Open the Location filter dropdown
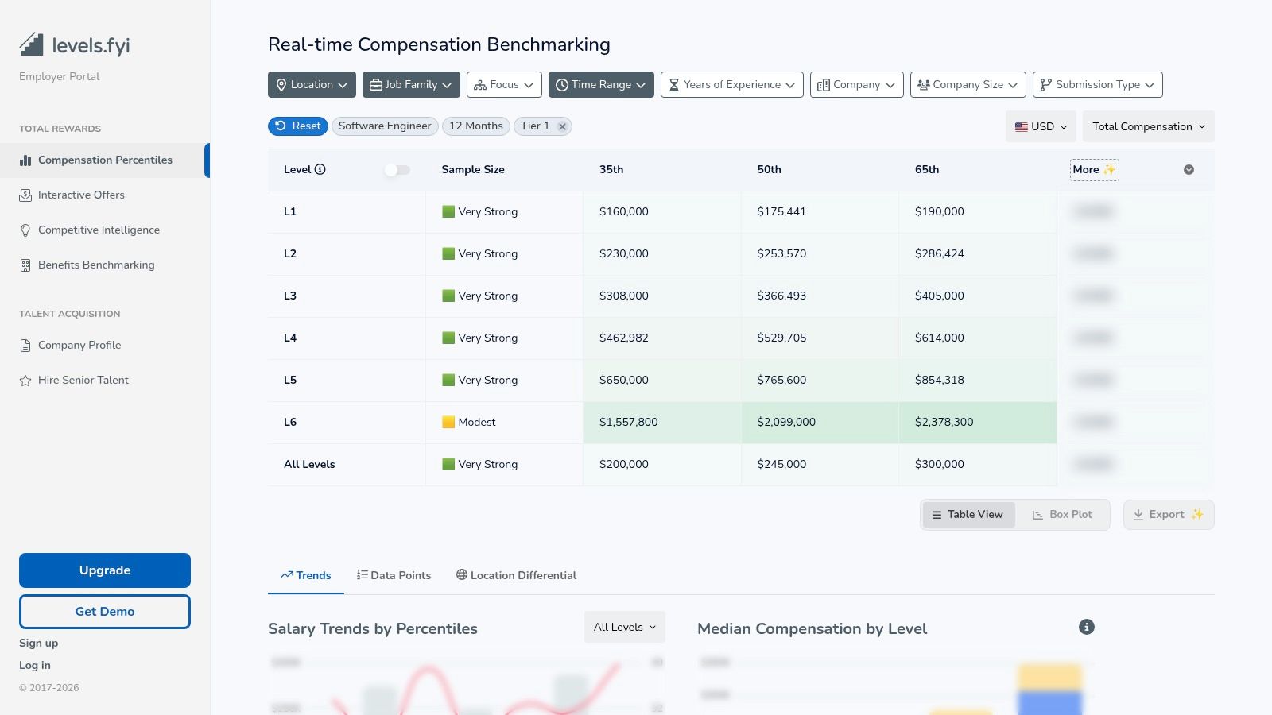 (312, 84)
